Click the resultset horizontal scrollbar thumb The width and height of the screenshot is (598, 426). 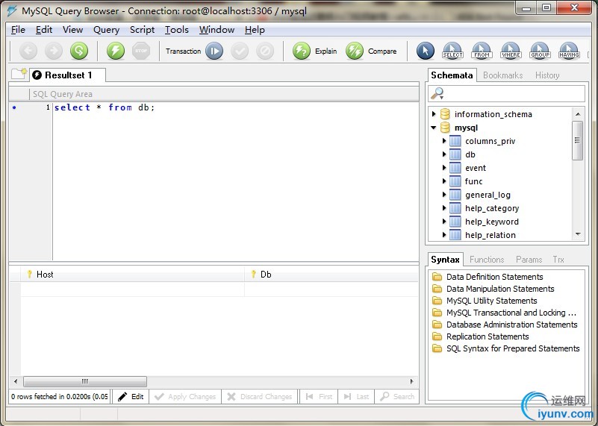(x=85, y=381)
